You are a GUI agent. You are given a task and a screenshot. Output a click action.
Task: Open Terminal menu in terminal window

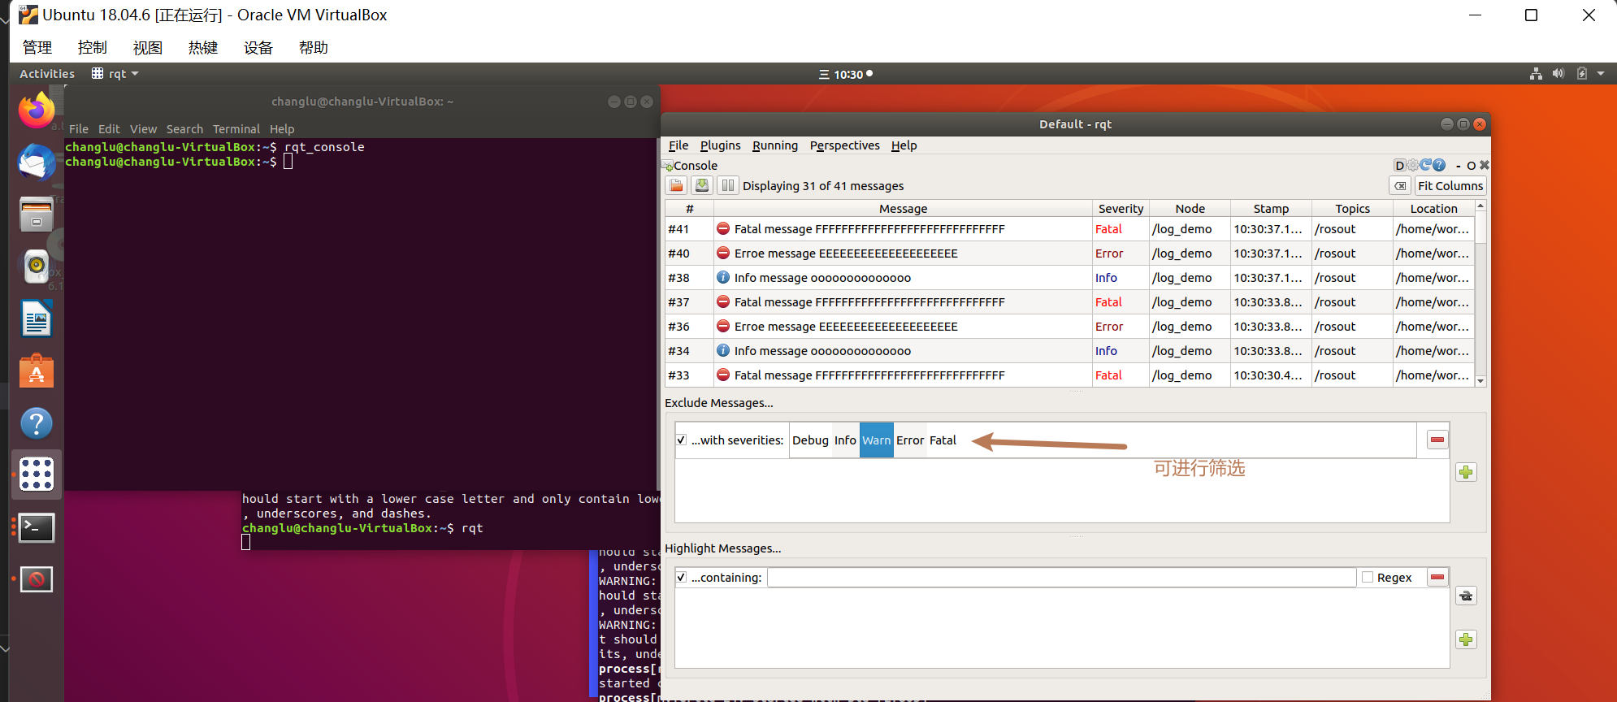(236, 129)
